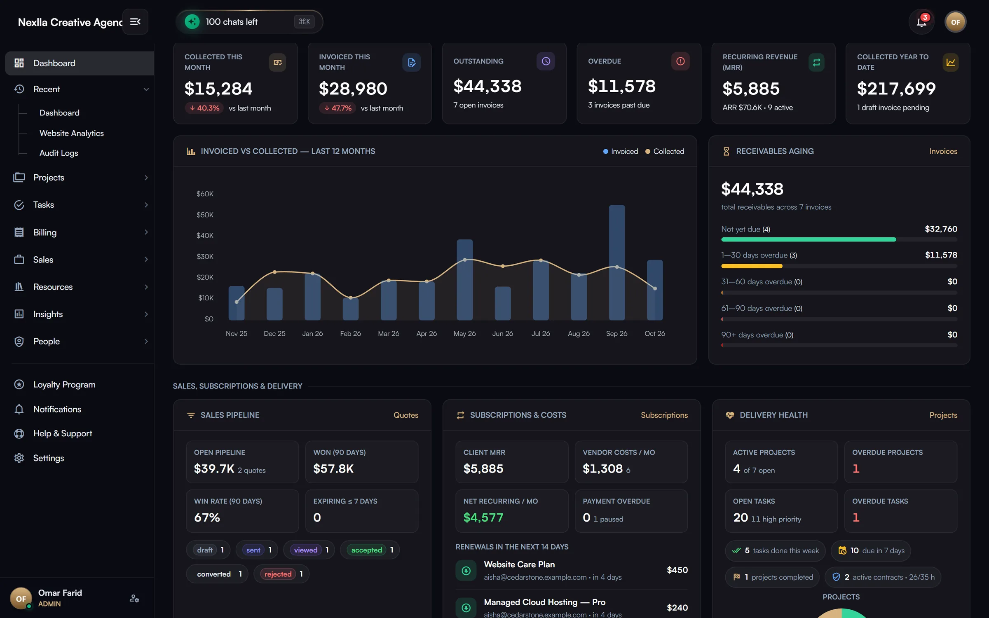Click the orange 1—30 days overdue bar

pyautogui.click(x=752, y=266)
